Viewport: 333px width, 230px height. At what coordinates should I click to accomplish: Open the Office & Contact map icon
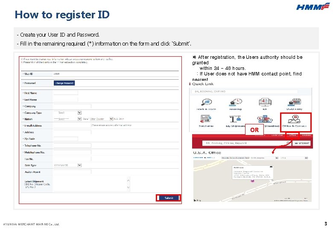(x=294, y=119)
